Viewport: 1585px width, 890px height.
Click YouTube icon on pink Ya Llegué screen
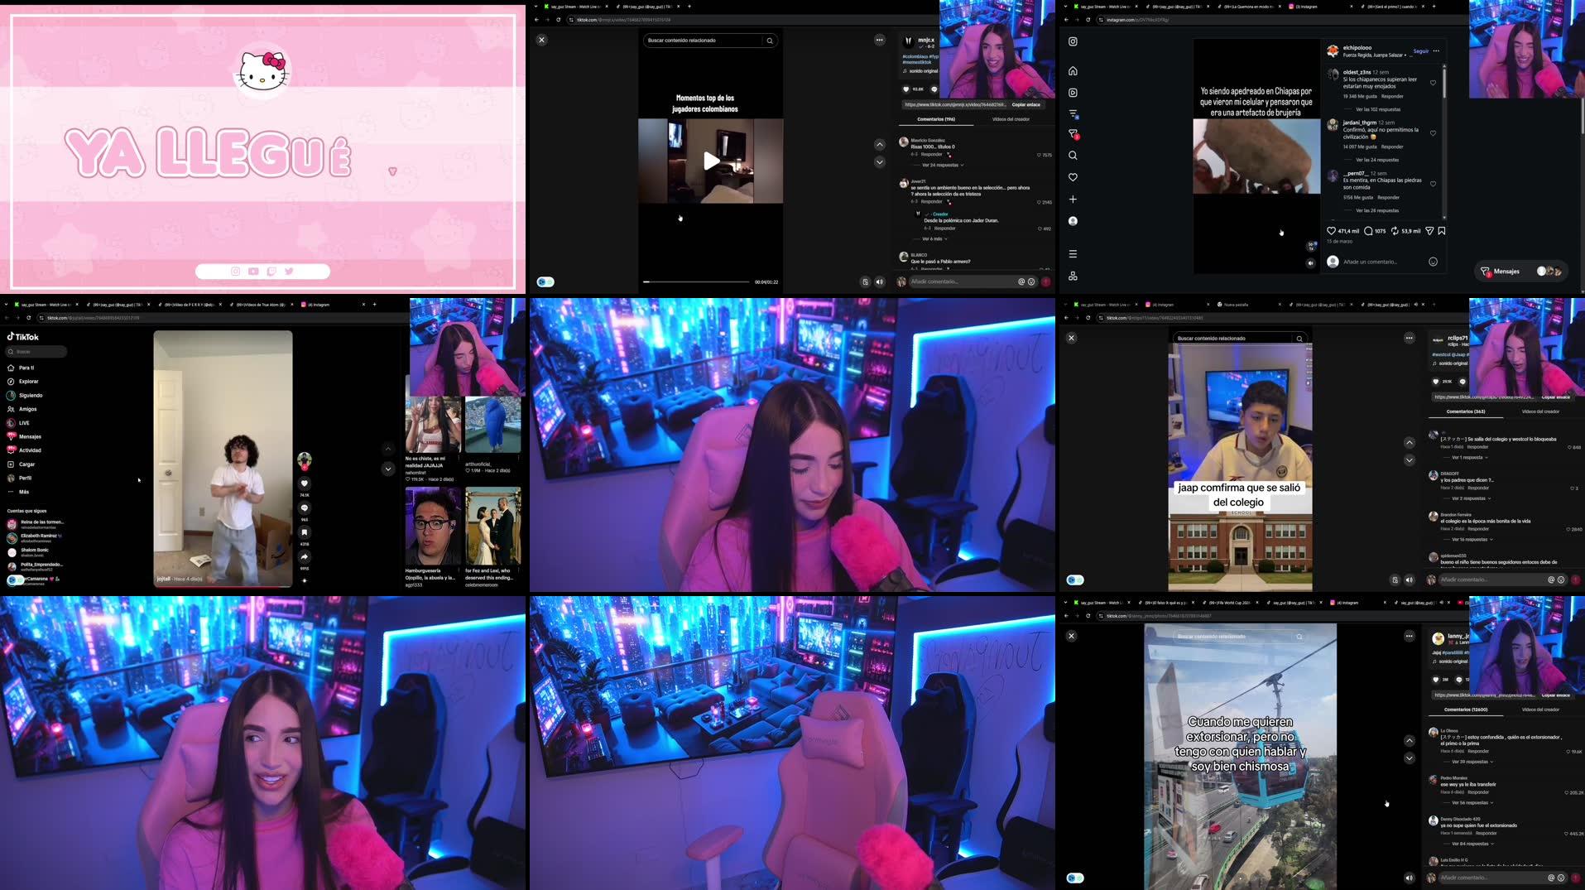click(253, 272)
